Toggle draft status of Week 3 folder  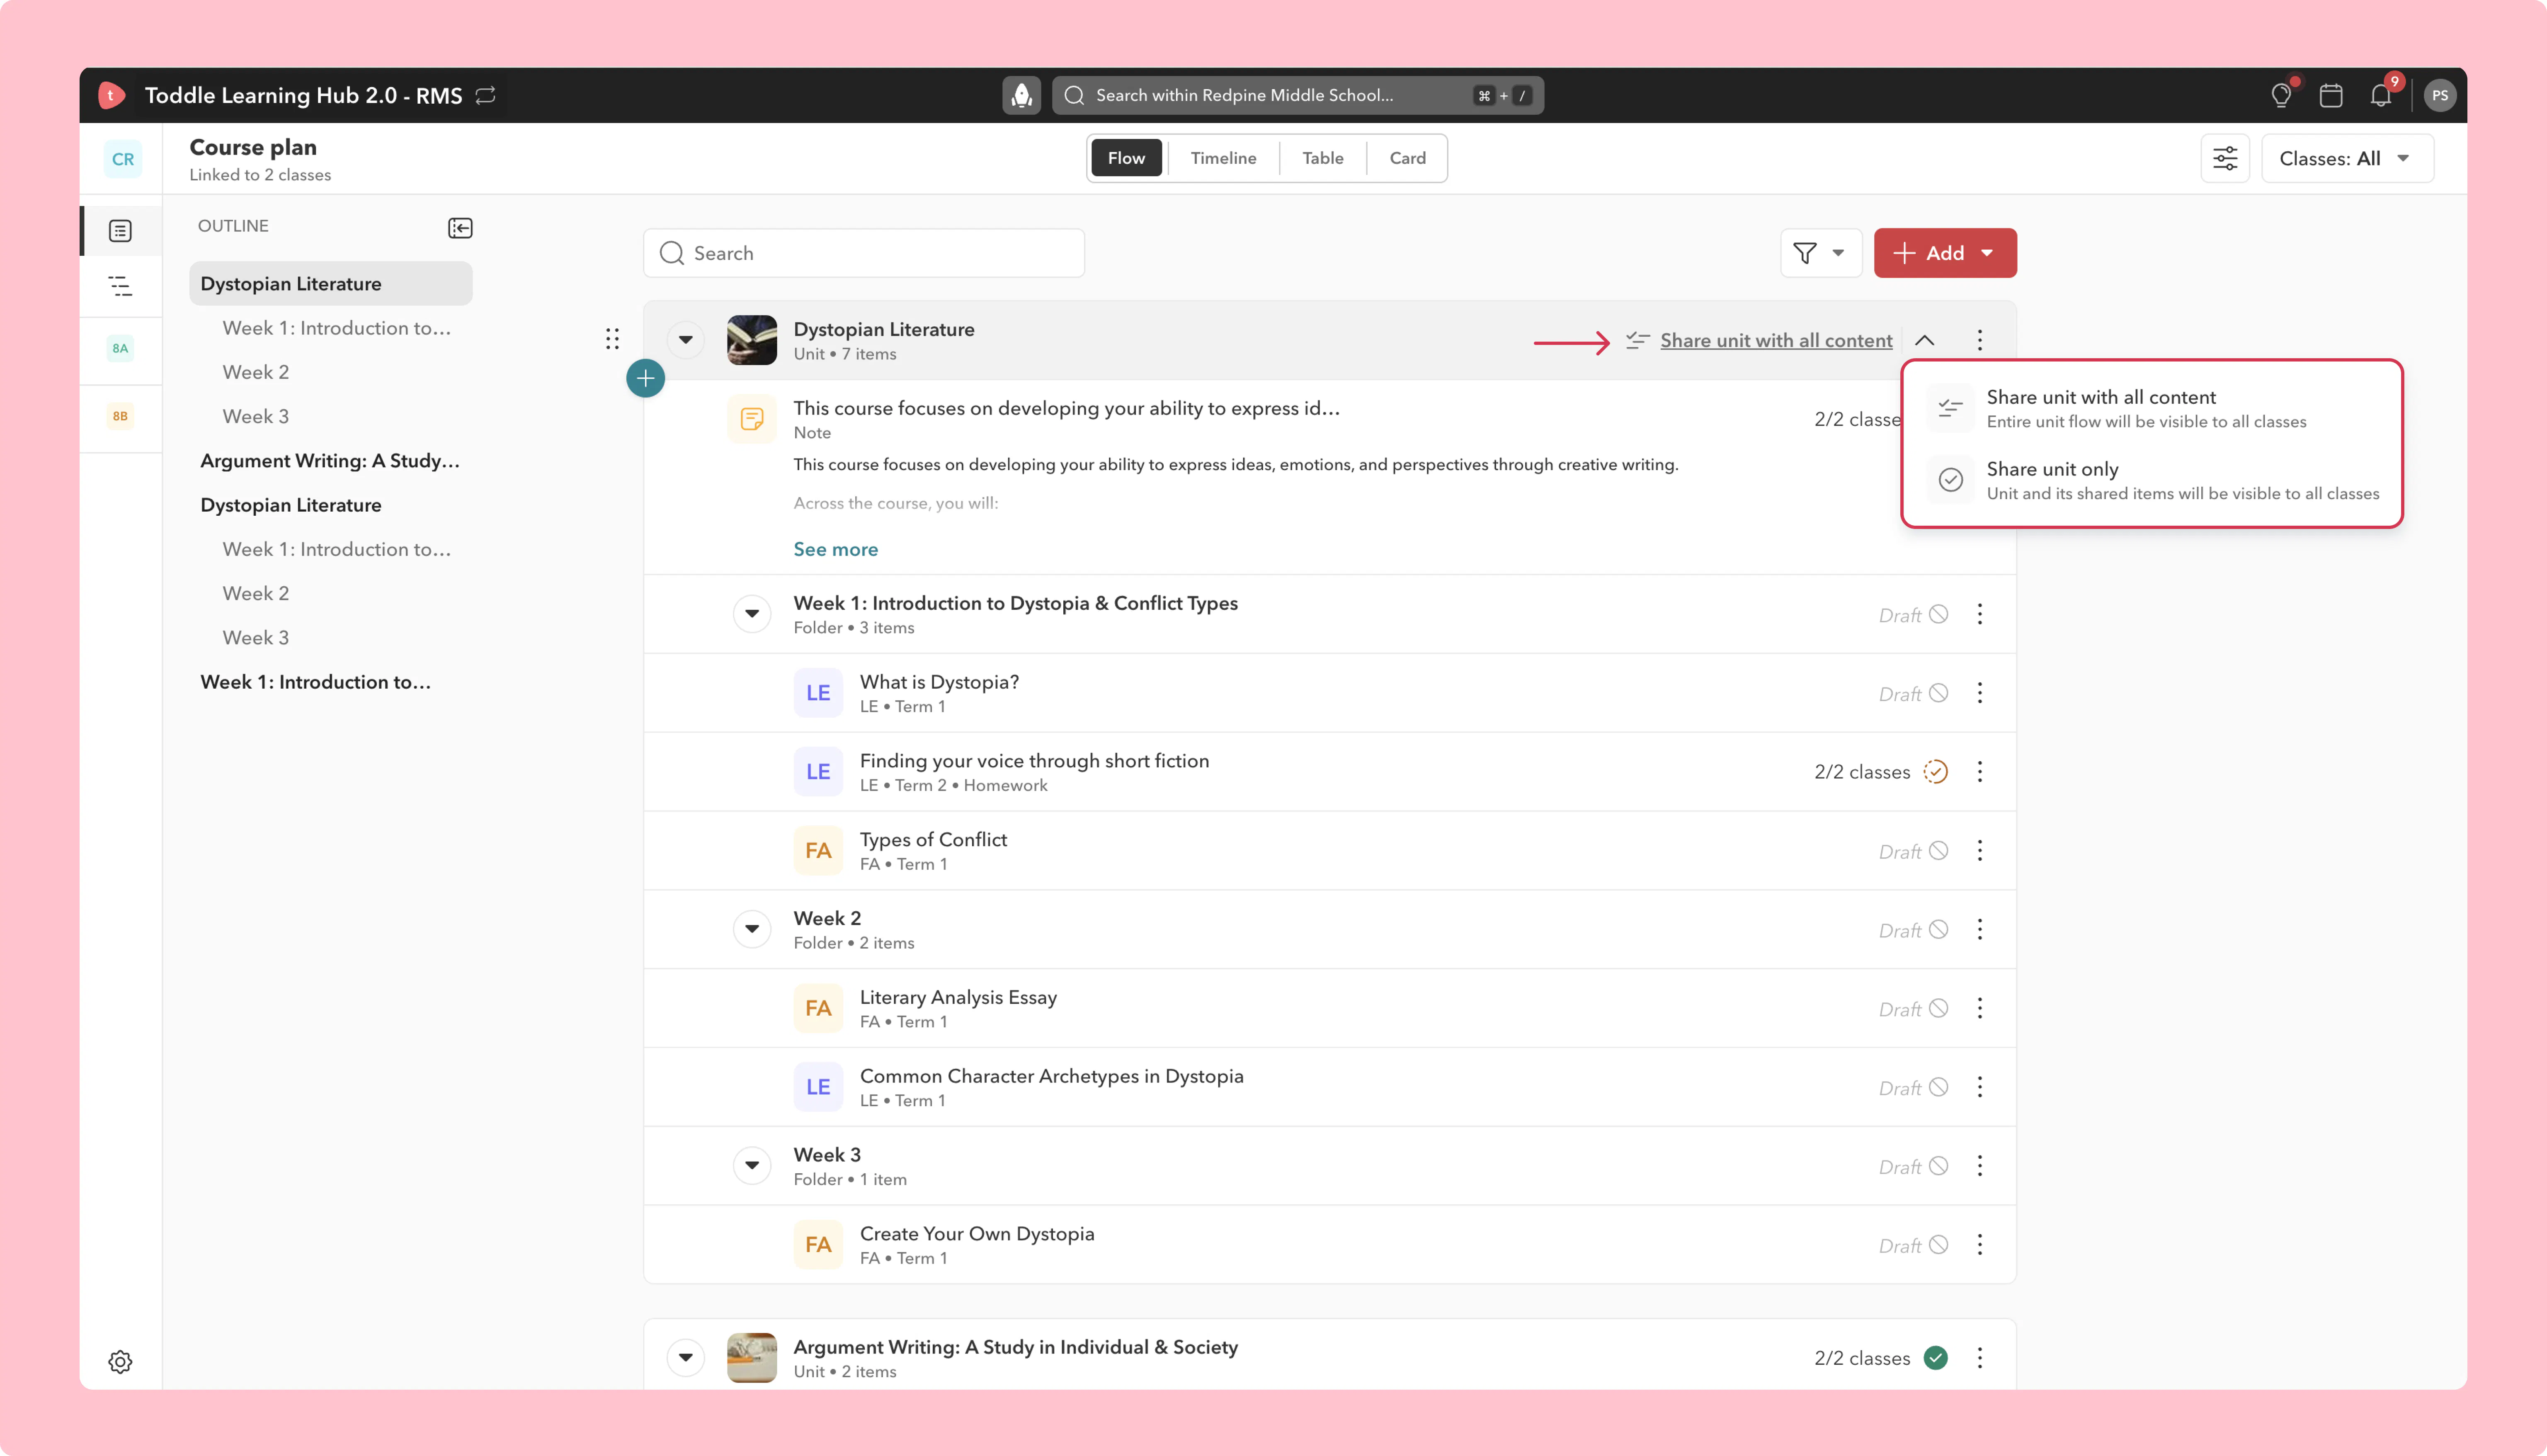tap(1938, 1166)
